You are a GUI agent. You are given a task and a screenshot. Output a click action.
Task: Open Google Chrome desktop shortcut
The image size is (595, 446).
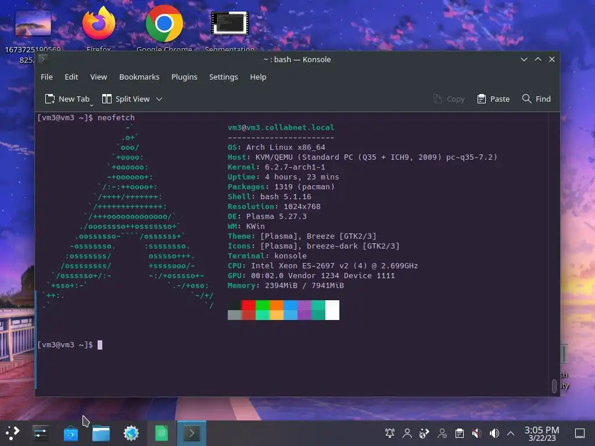coord(164,28)
